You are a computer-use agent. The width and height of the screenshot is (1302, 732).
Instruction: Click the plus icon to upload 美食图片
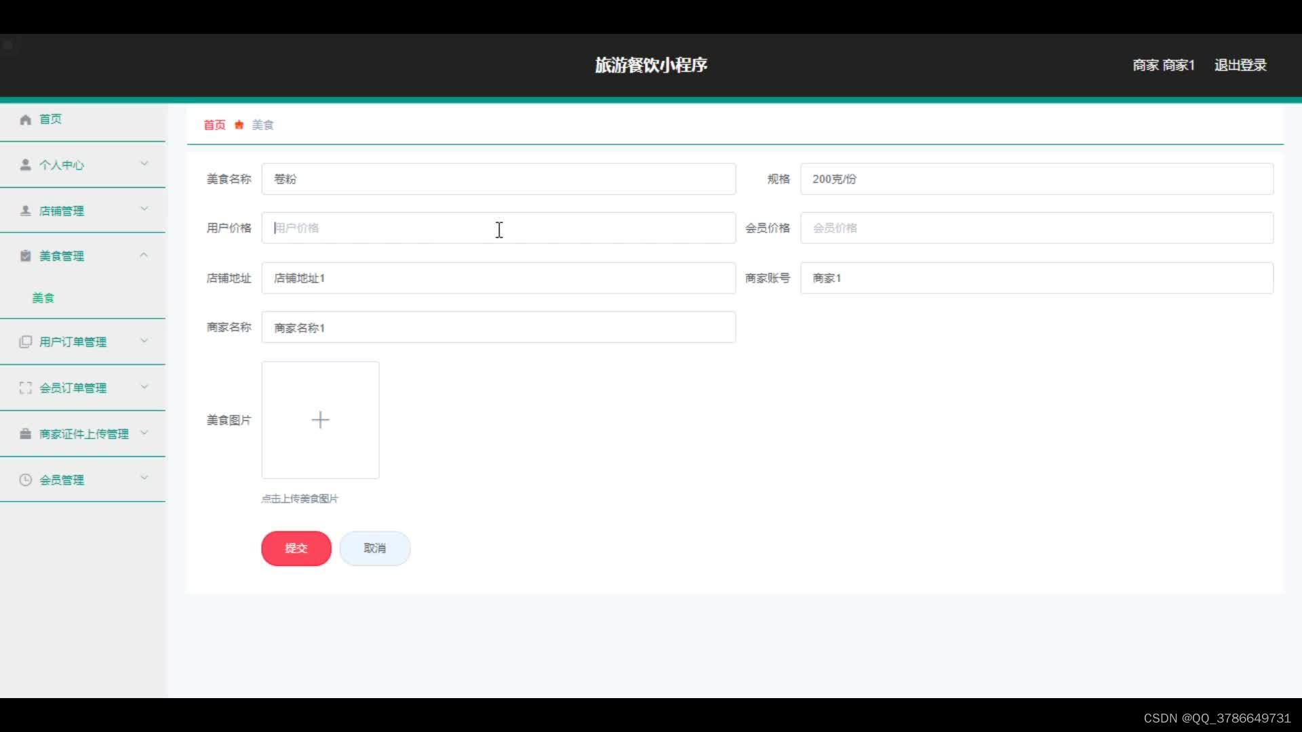pyautogui.click(x=320, y=420)
